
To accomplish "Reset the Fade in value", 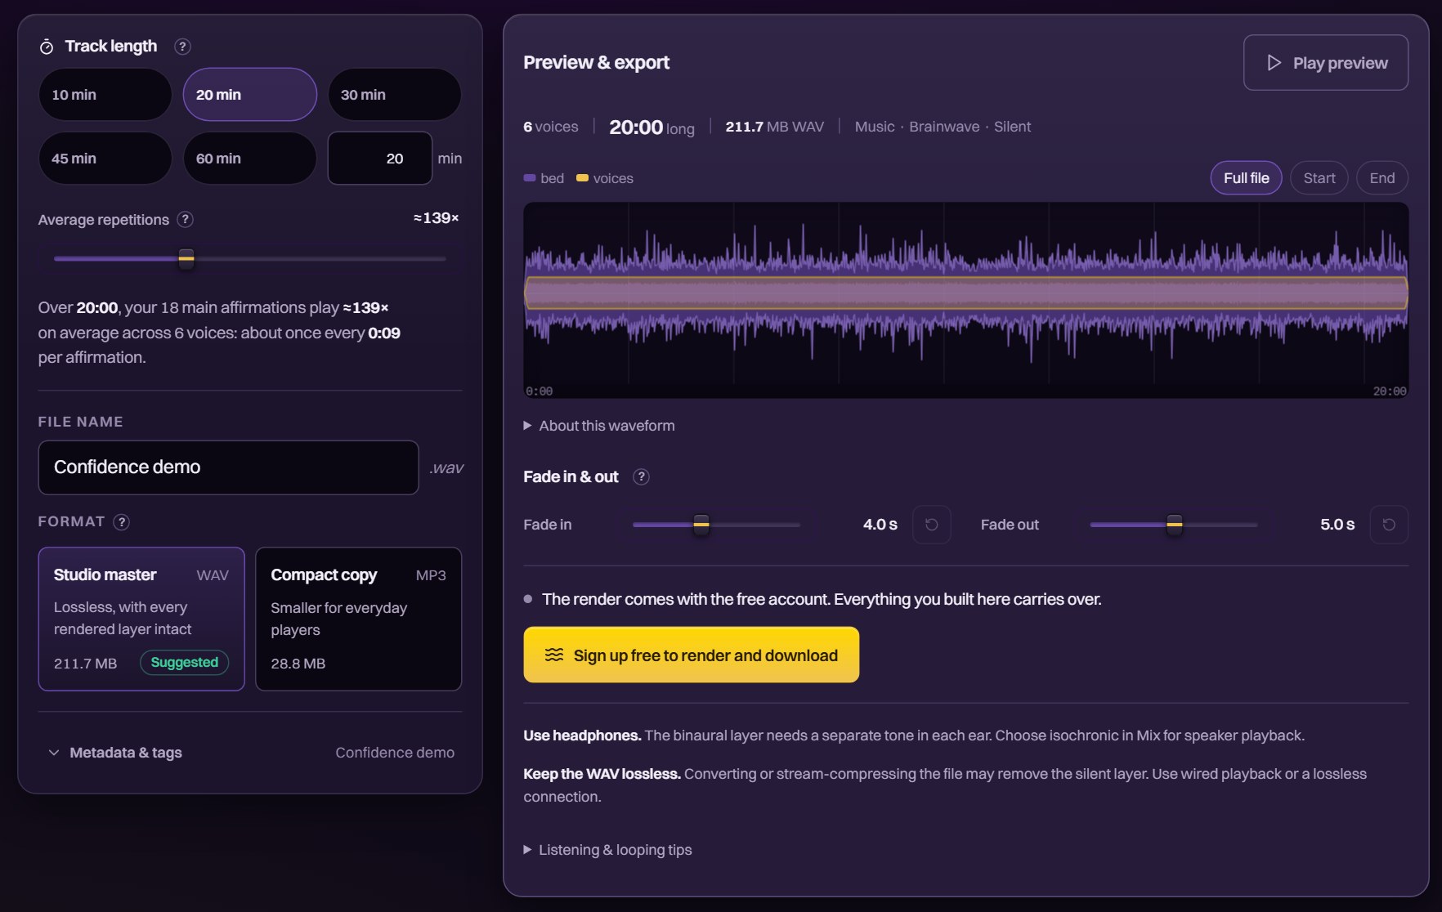I will [931, 525].
